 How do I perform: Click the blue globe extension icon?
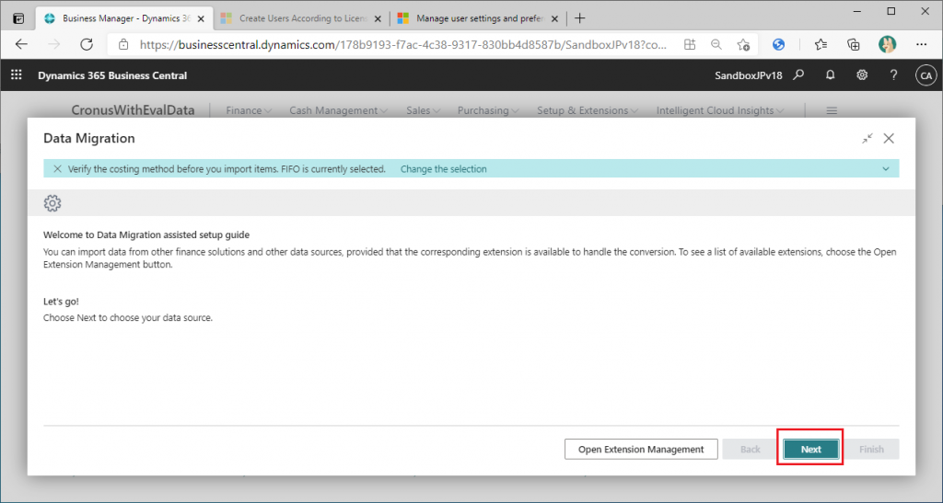(779, 44)
